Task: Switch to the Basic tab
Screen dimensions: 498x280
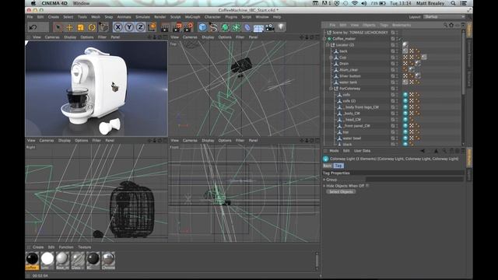Action: (x=328, y=166)
